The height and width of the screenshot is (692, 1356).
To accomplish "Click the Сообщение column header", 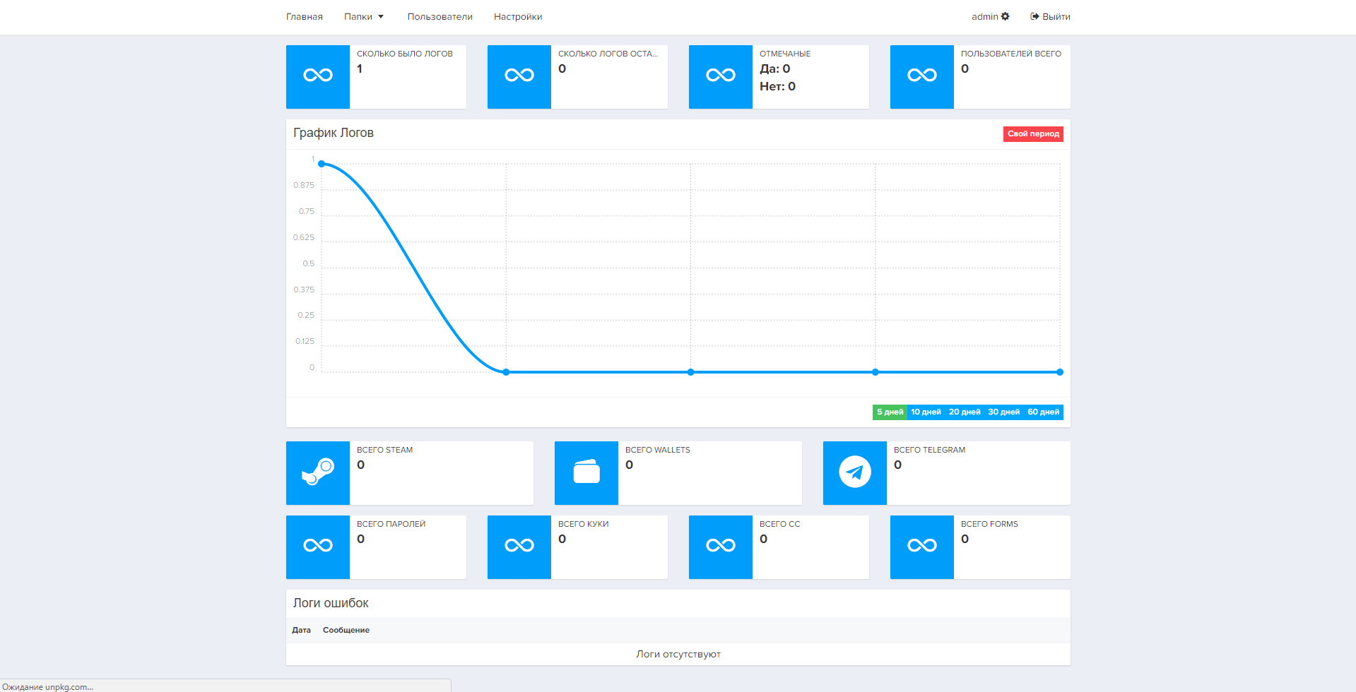I will 346,631.
